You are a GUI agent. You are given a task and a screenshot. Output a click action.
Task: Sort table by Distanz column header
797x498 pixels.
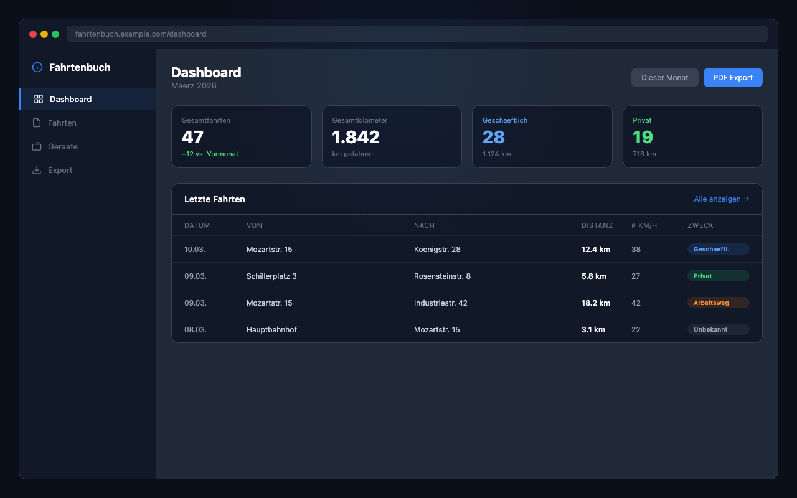point(597,225)
